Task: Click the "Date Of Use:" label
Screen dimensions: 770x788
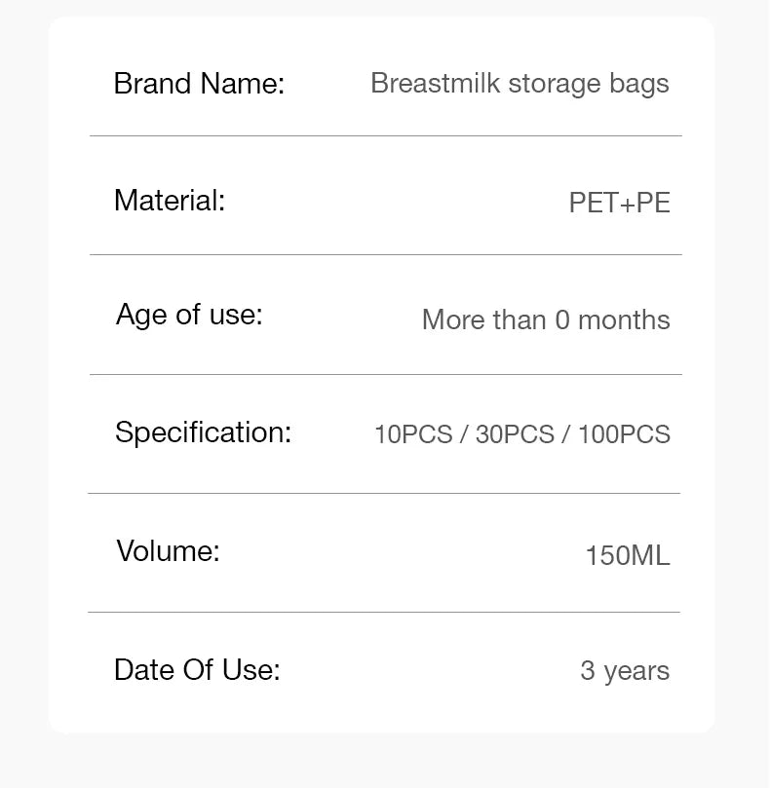Action: (197, 670)
